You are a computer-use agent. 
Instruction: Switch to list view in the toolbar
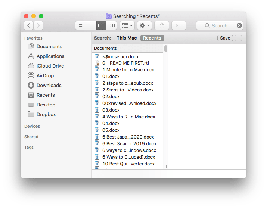click(91, 25)
